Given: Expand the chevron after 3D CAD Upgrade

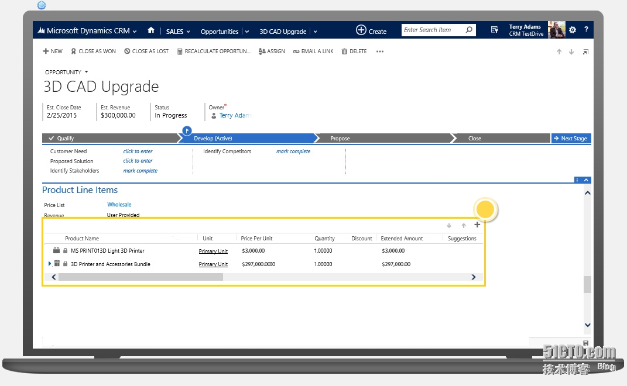Looking at the screenshot, I should [315, 32].
